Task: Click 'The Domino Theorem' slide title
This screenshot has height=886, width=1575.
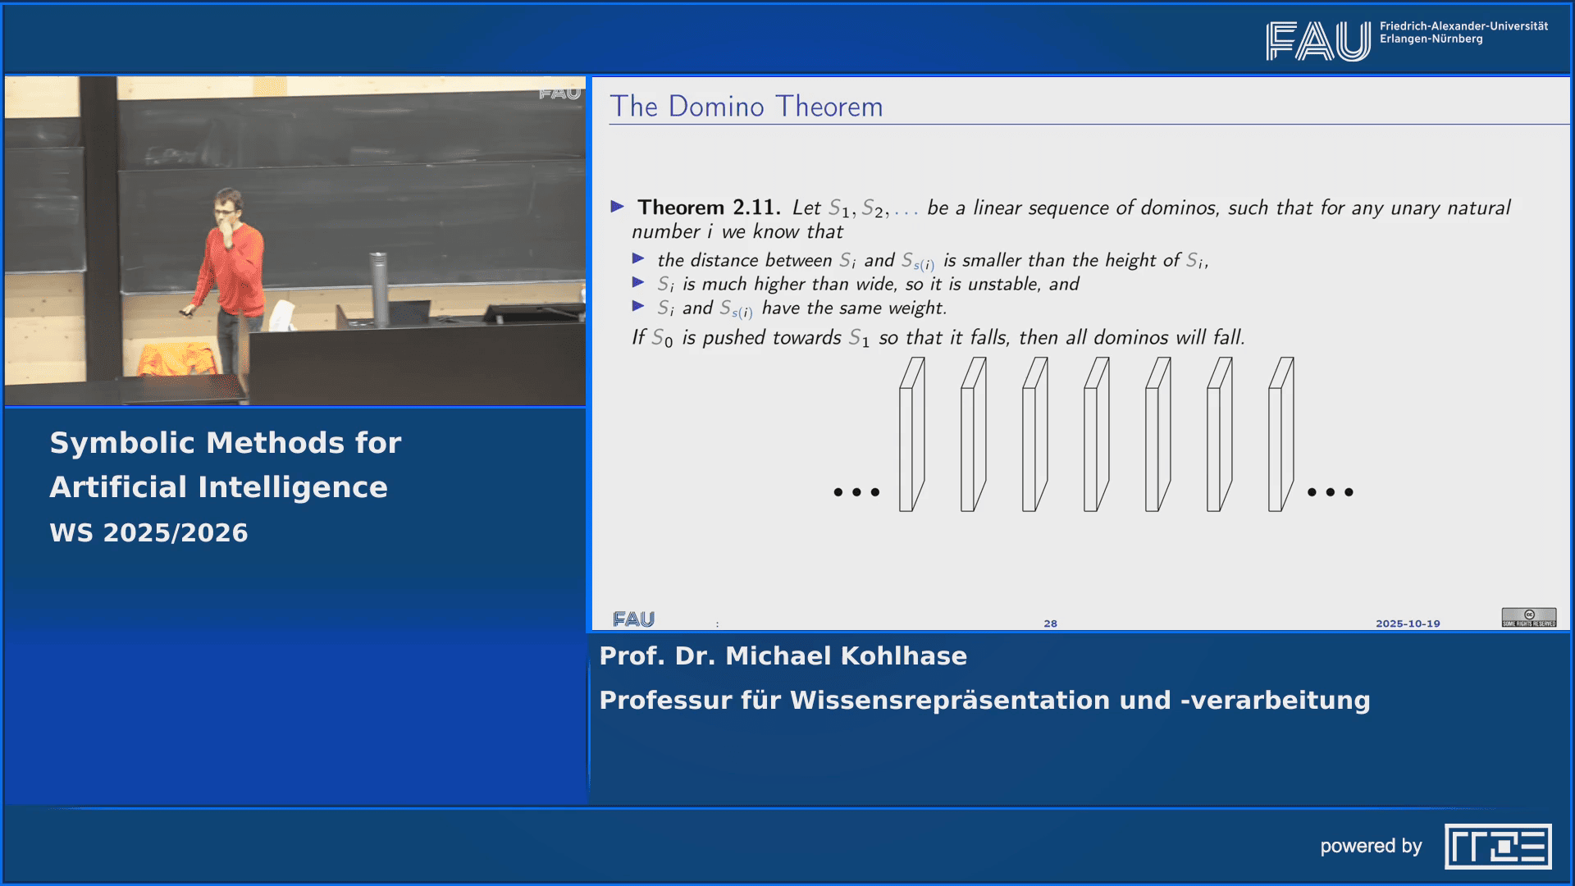Action: click(x=746, y=107)
